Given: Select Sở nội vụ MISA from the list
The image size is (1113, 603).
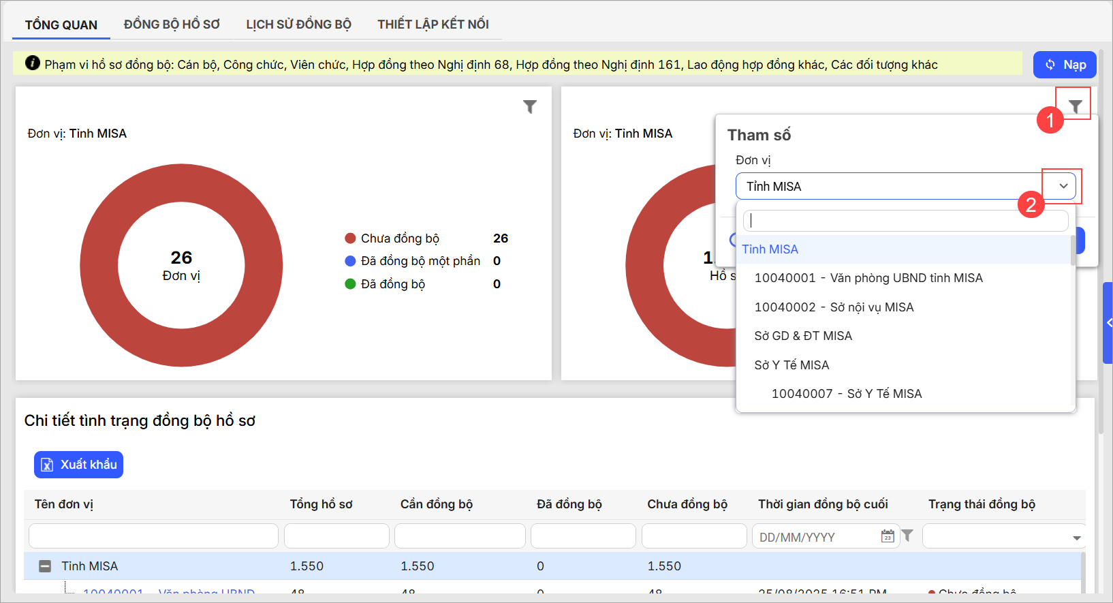Looking at the screenshot, I should coord(834,307).
